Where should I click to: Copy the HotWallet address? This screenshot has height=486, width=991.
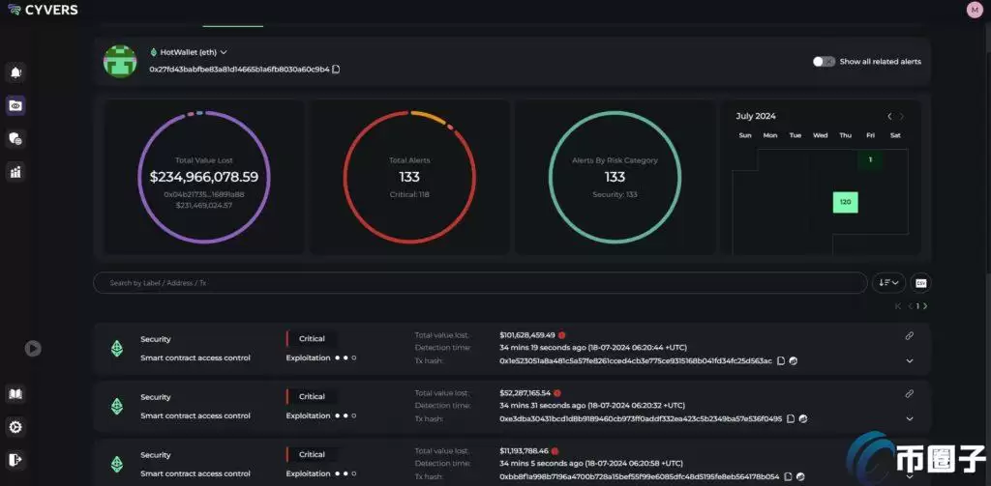tap(336, 70)
